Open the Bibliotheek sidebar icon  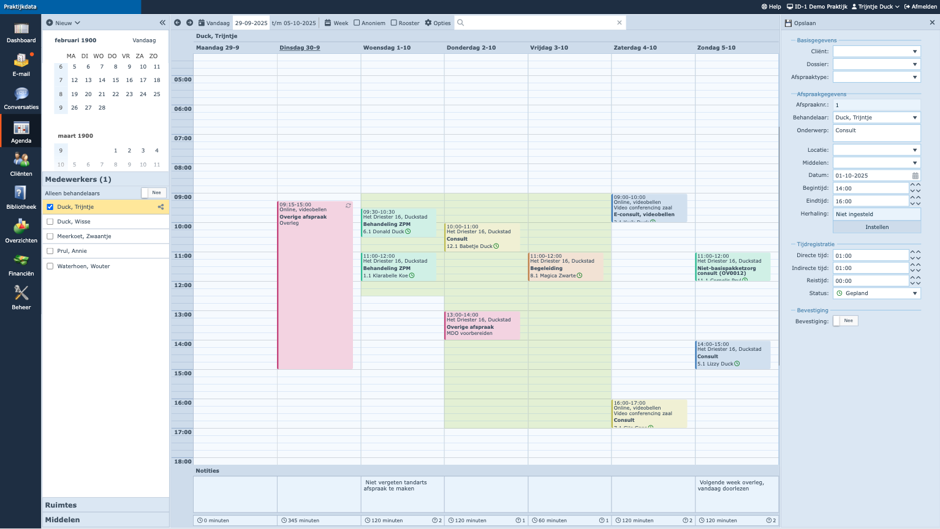(21, 198)
